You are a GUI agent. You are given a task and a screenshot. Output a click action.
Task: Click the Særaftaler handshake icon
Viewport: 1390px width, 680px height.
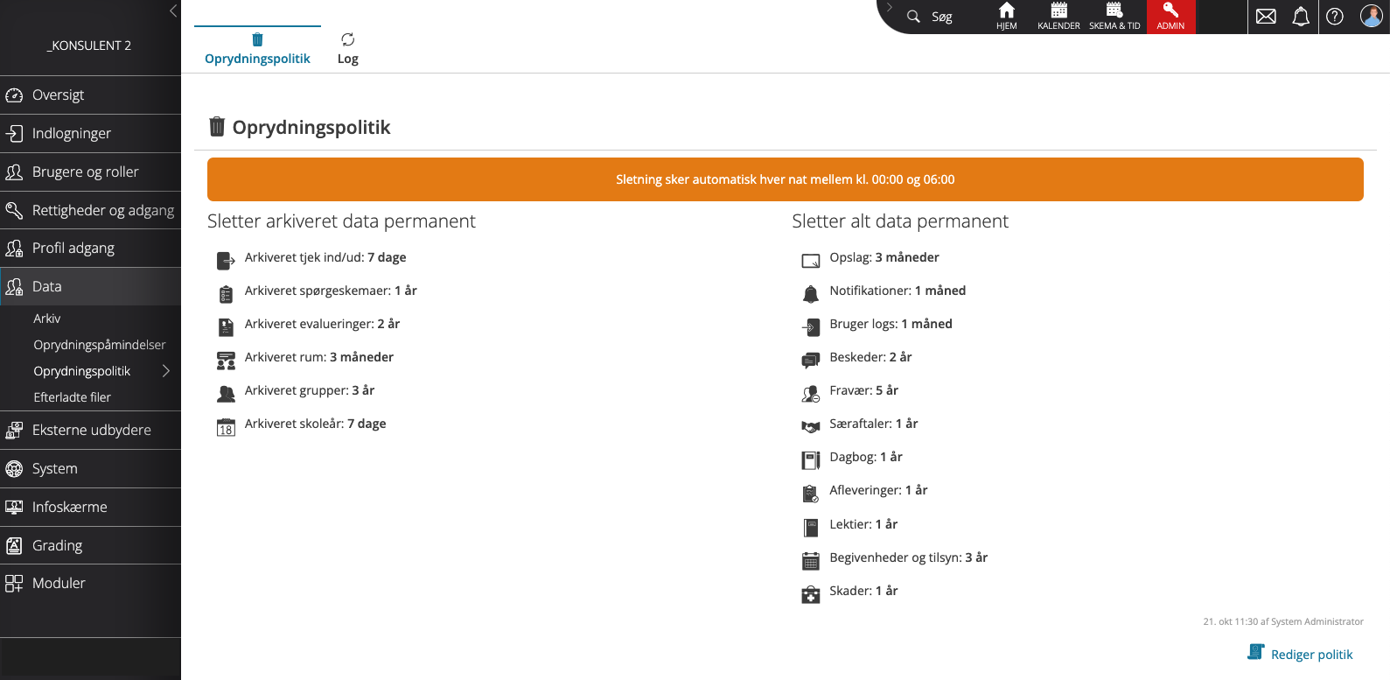pos(811,427)
